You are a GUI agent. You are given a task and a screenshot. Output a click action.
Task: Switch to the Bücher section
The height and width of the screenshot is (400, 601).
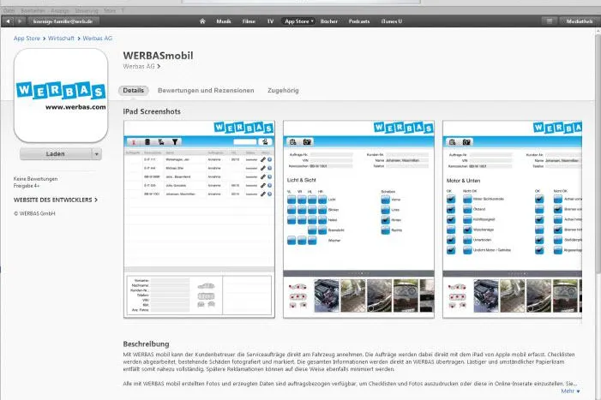coord(329,21)
